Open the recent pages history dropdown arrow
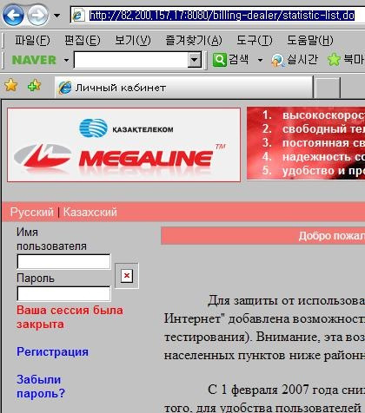365x413 pixels. tap(56, 16)
